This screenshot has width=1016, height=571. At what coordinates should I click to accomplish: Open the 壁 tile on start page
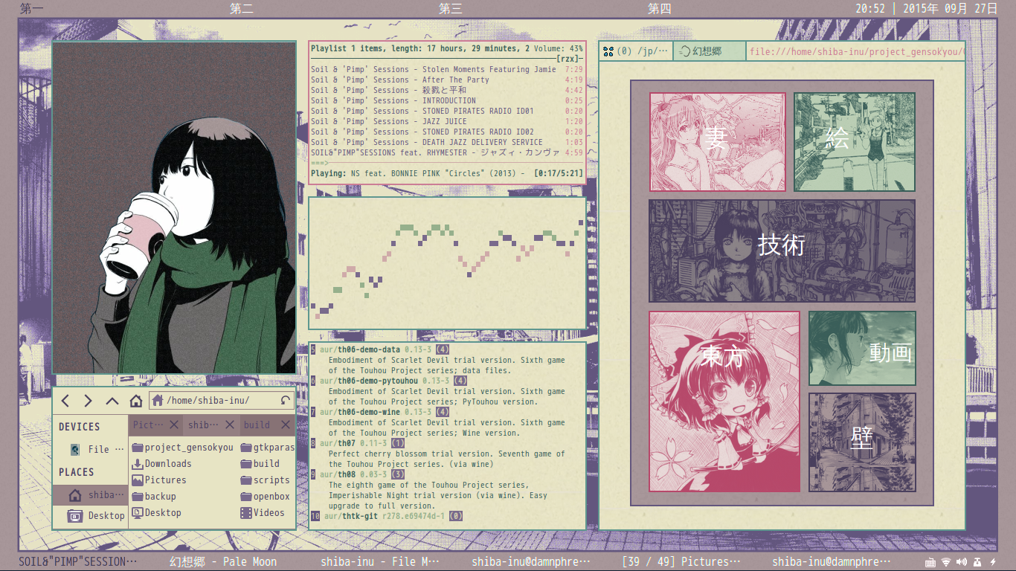[863, 442]
